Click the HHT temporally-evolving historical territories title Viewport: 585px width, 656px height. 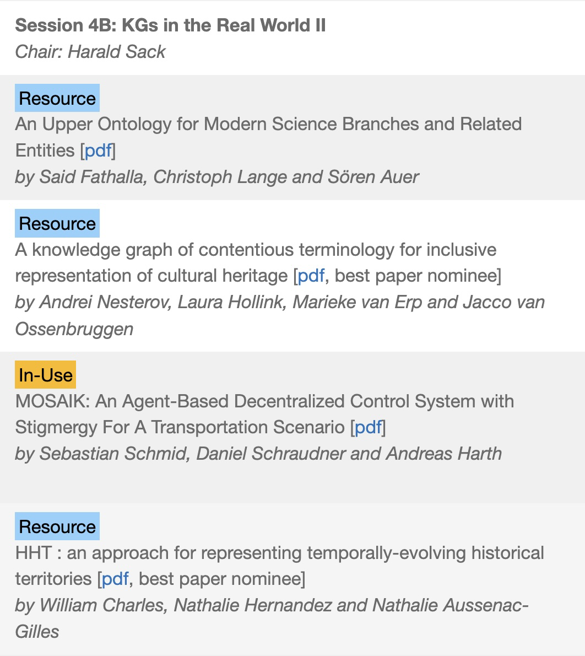pos(279,566)
